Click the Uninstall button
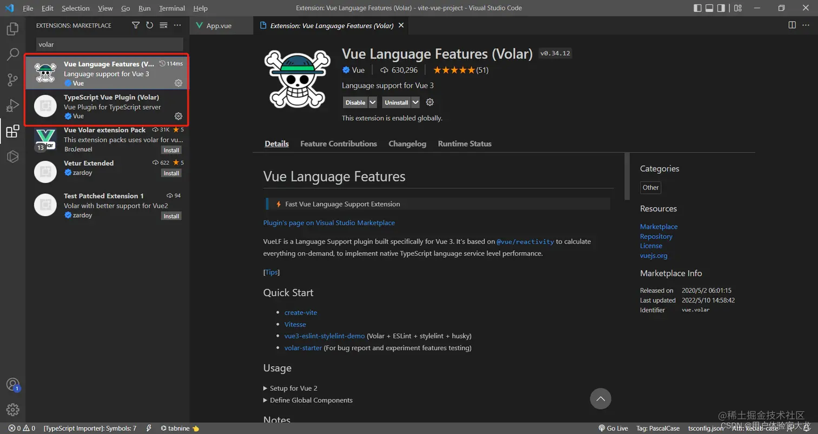The width and height of the screenshot is (818, 434). point(397,102)
